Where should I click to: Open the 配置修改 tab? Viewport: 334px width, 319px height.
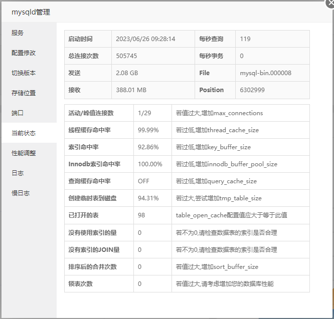click(x=29, y=53)
